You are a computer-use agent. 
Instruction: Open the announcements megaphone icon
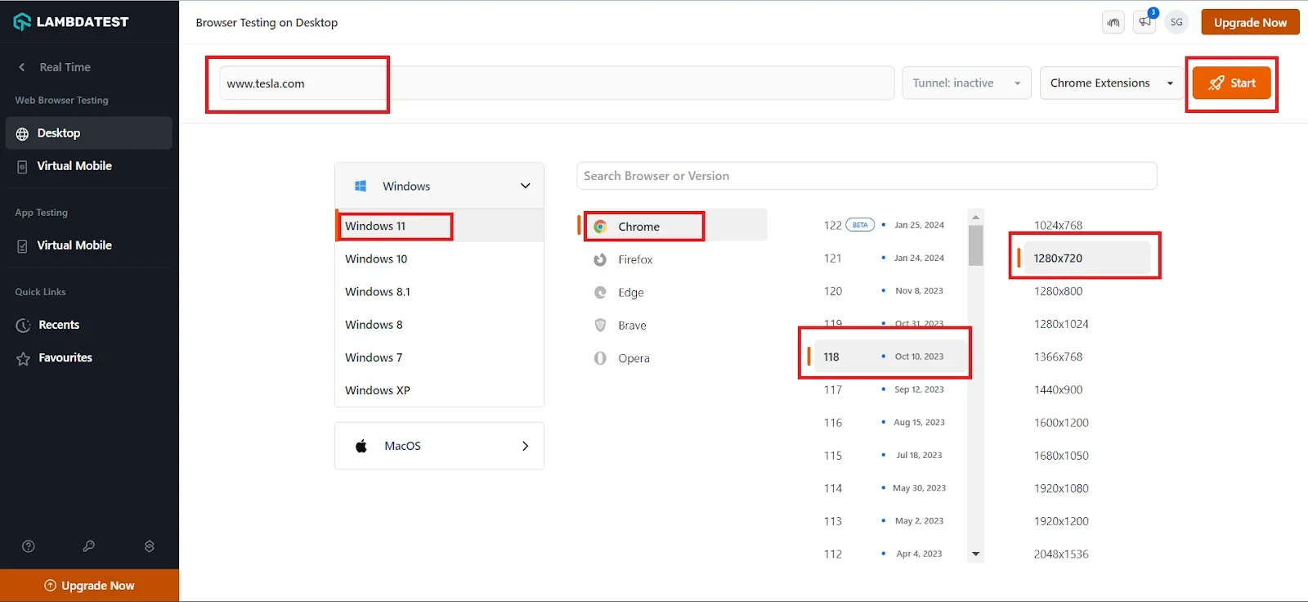(x=1144, y=22)
